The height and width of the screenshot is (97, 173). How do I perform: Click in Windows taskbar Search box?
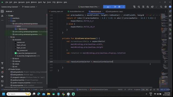coord(19,94)
